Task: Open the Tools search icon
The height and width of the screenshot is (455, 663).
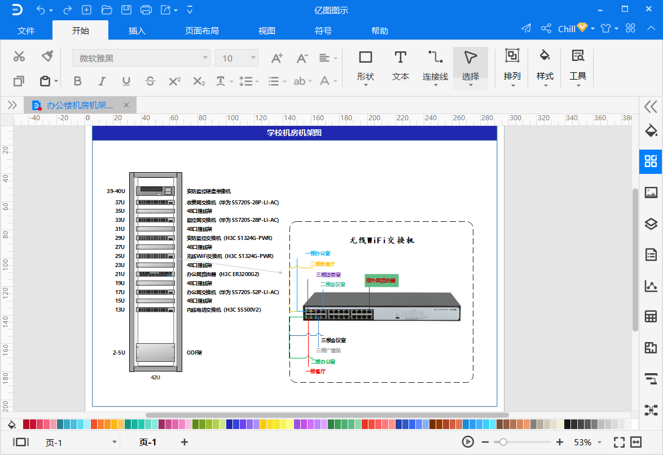Action: [578, 68]
